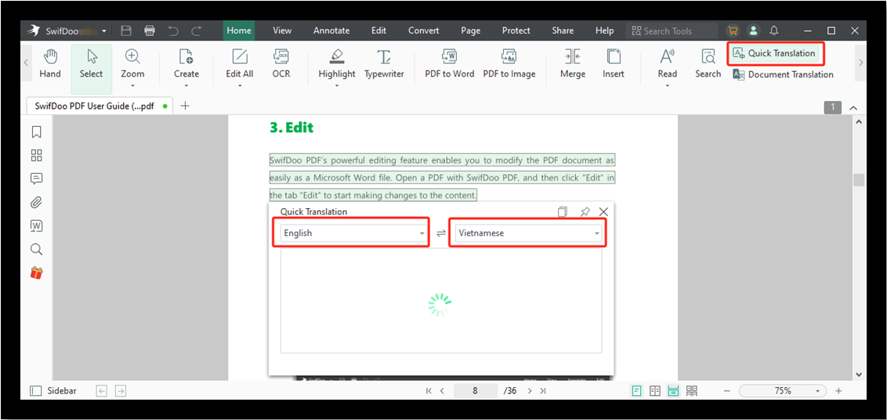Click the Insert page tool

614,63
